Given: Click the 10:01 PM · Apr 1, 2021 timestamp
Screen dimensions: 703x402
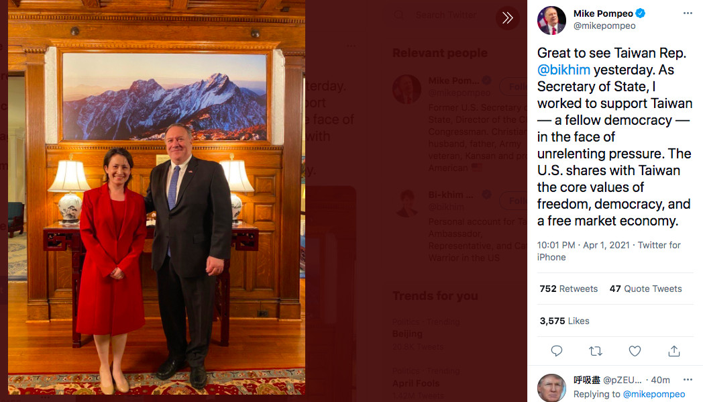Looking at the screenshot, I should 583,245.
